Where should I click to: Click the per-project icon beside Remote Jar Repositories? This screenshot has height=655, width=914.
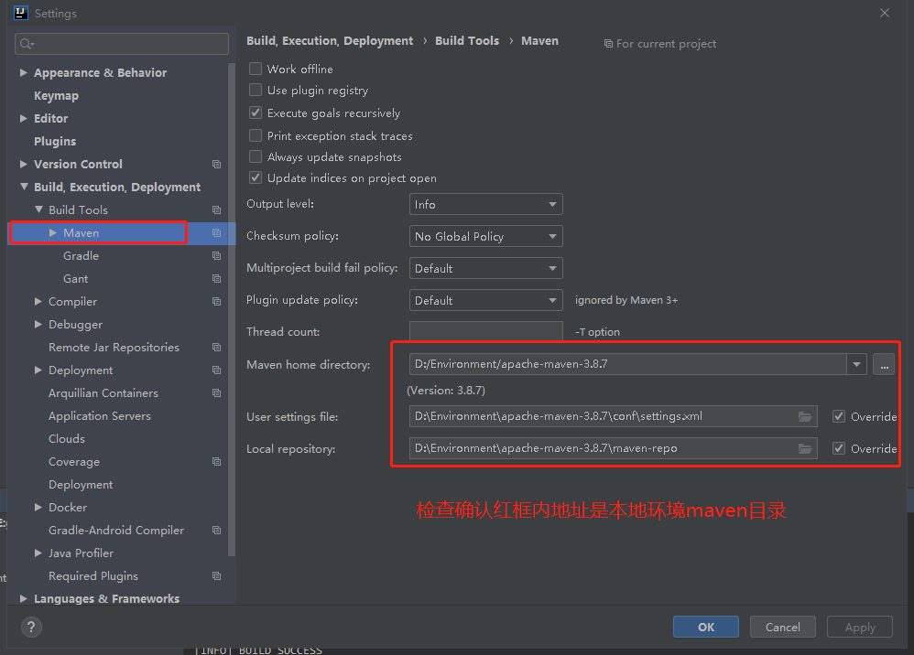[x=216, y=347]
